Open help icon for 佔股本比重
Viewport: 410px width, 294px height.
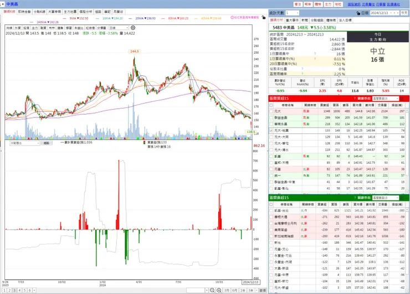(x=303, y=69)
